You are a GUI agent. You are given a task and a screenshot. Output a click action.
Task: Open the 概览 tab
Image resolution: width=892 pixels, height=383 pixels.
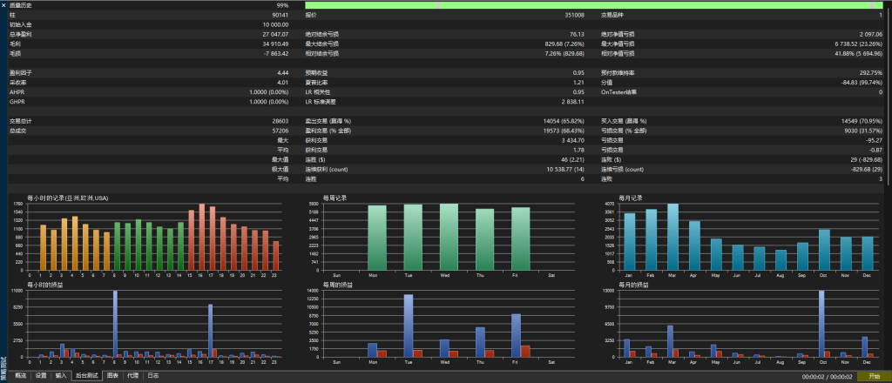click(20, 376)
